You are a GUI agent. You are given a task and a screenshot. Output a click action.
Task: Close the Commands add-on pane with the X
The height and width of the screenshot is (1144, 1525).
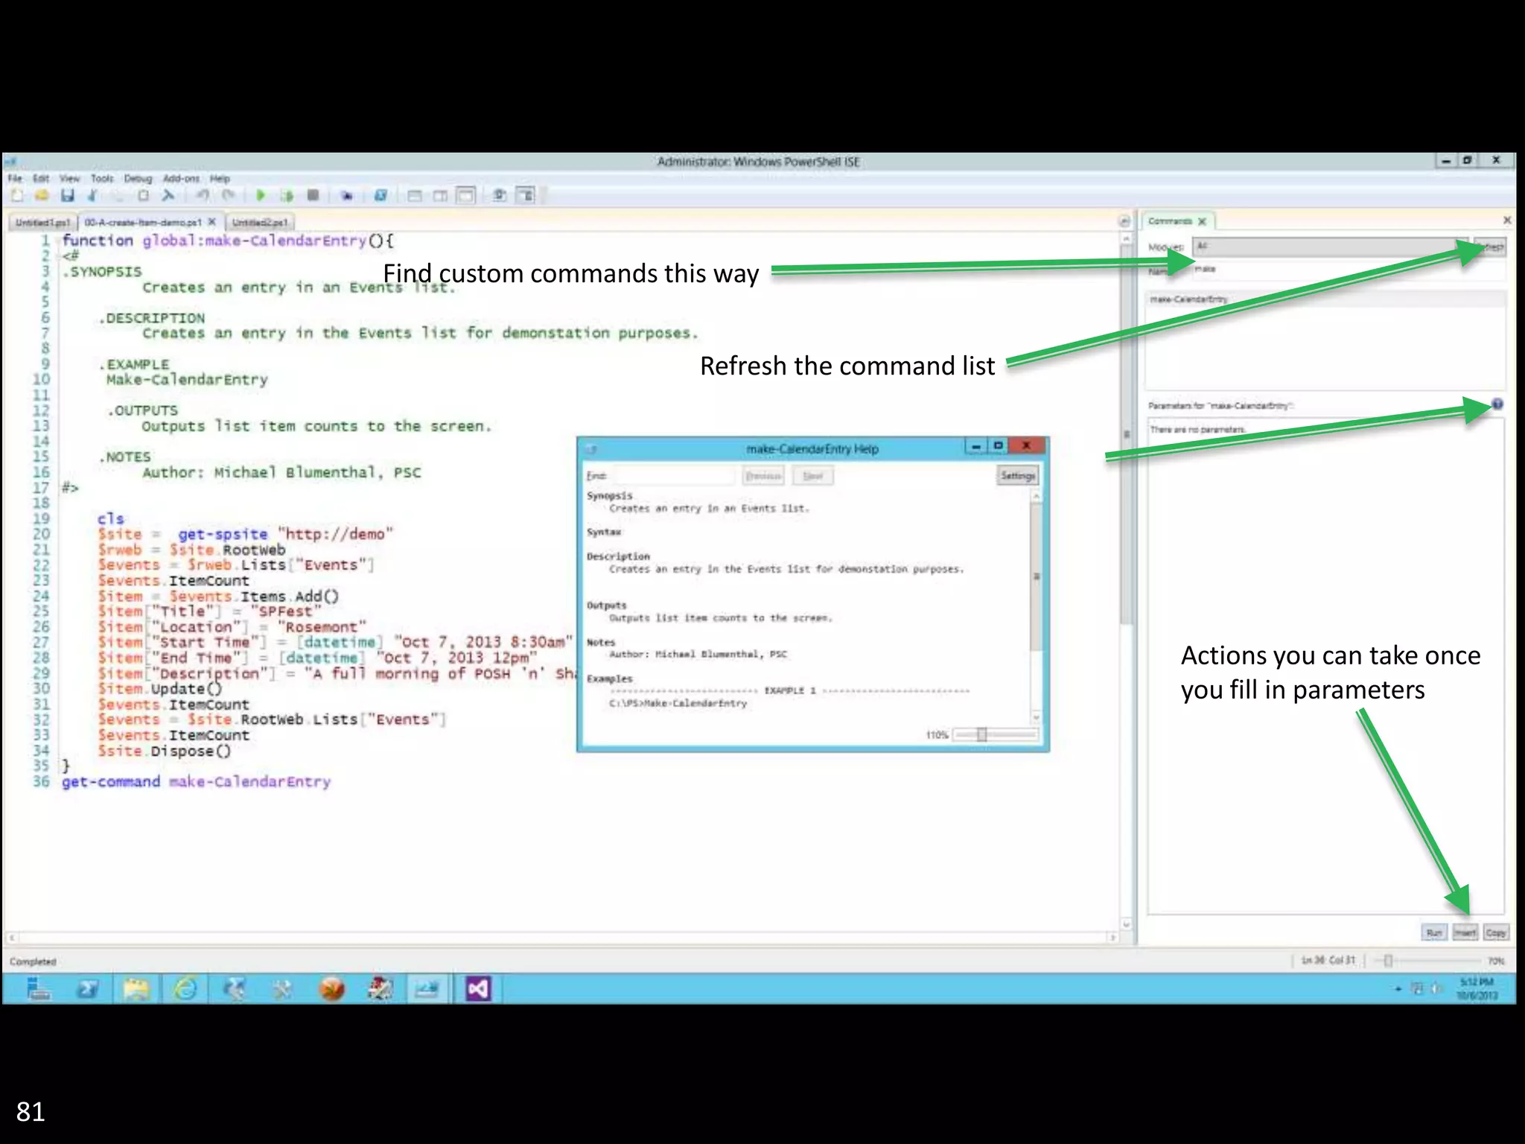[x=1507, y=220]
